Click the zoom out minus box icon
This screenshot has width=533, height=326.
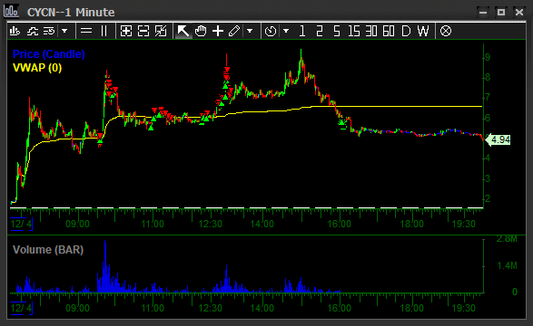(x=143, y=31)
